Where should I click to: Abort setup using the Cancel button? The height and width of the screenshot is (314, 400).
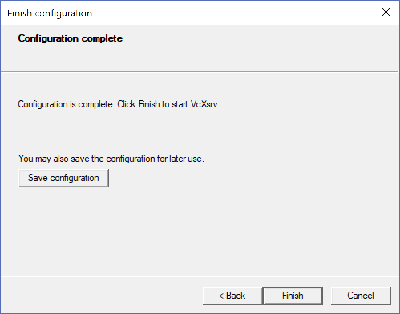(361, 296)
